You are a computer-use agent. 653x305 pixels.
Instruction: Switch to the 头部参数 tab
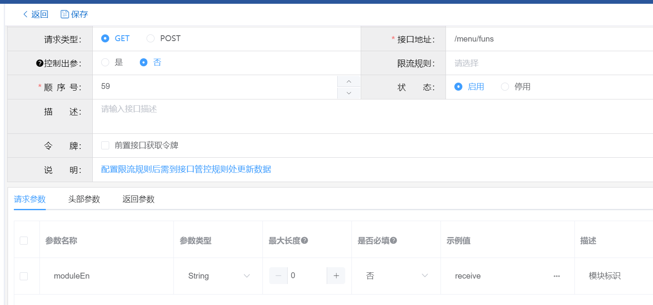(x=84, y=199)
